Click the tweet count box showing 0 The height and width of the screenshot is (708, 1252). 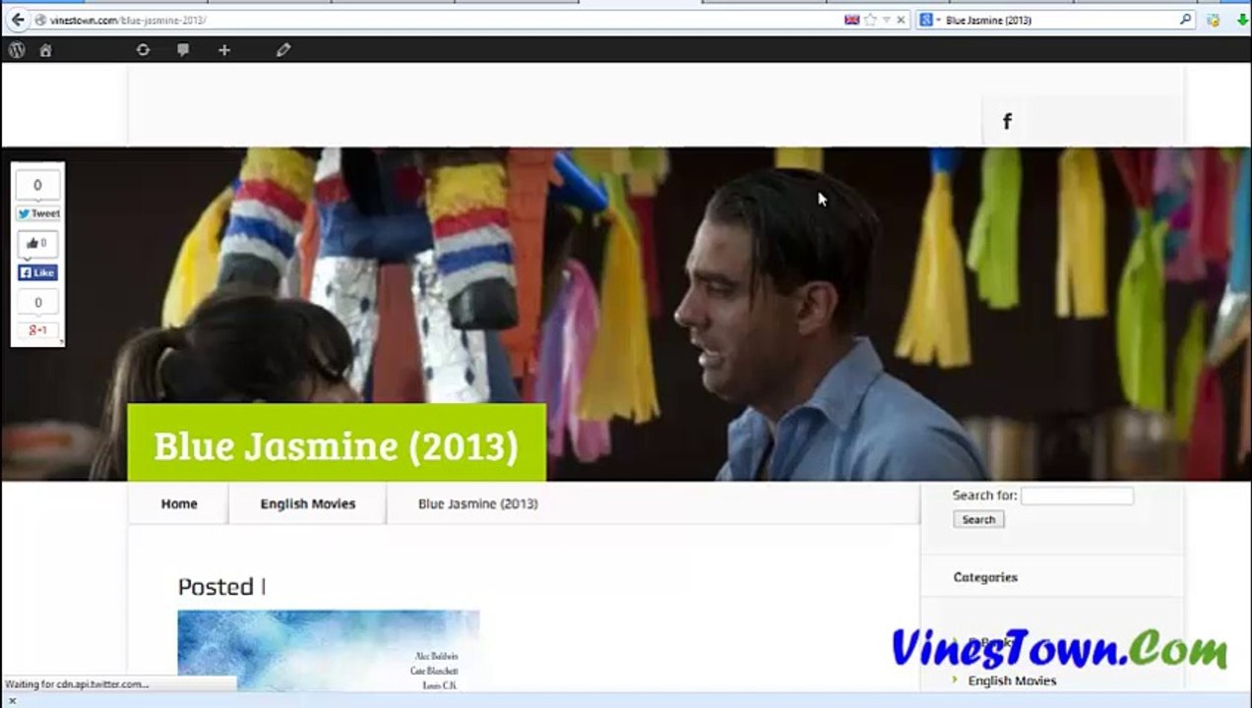pos(37,185)
